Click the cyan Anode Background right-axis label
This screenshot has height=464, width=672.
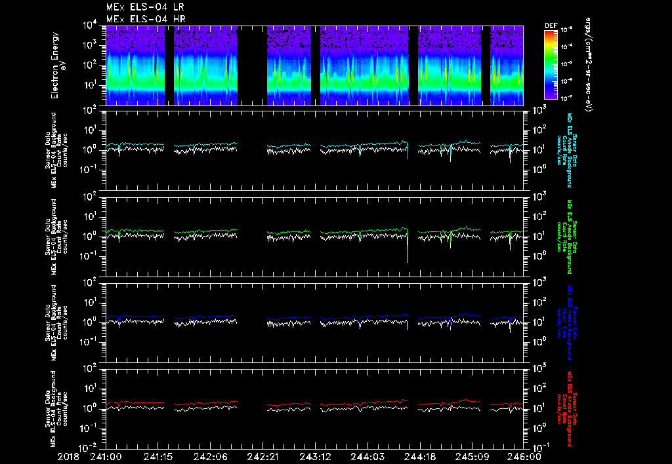tap(566, 150)
